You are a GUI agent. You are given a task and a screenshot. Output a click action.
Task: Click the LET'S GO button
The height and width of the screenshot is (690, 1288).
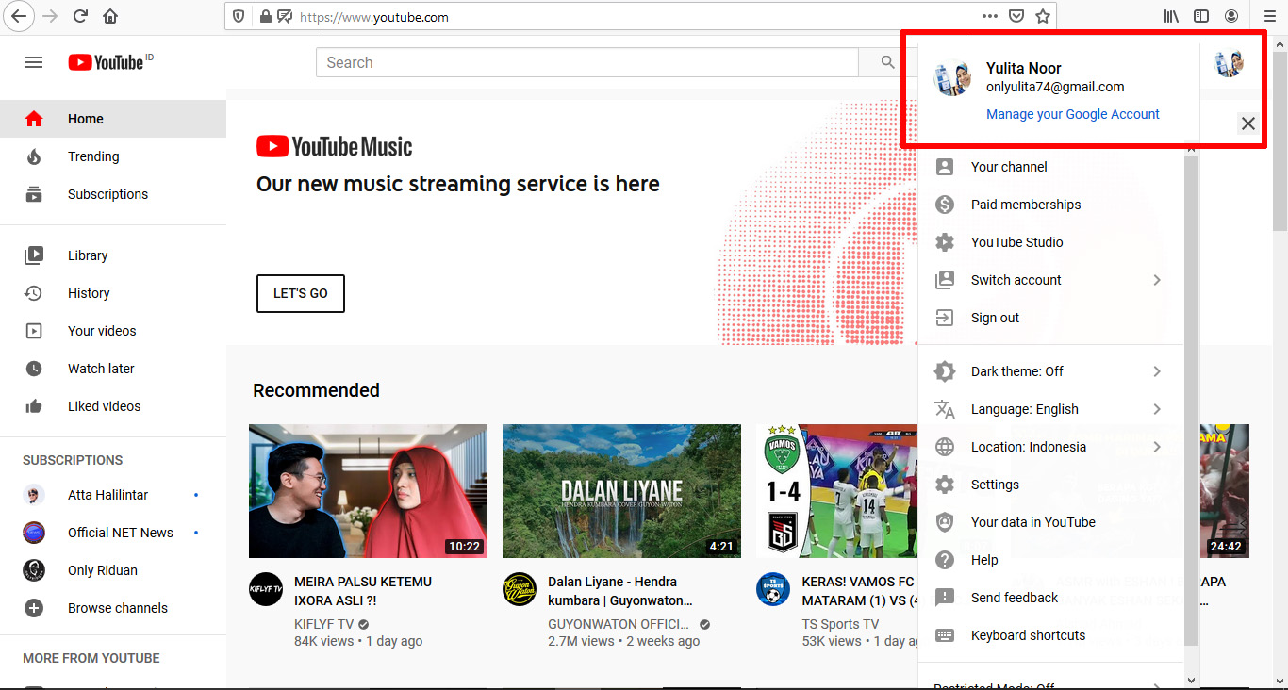300,293
